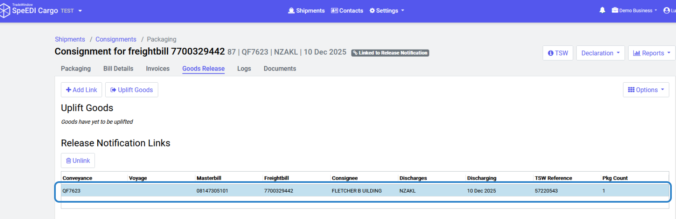Click the Add Link plus button
This screenshot has width=676, height=219.
point(81,90)
